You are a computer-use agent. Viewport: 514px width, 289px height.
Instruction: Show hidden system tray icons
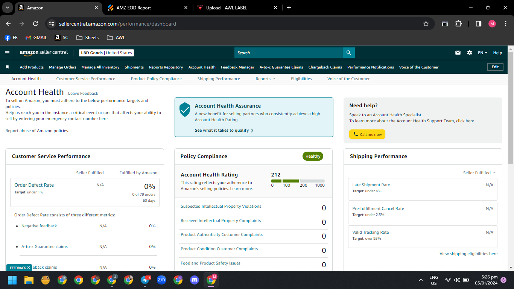[421, 280]
